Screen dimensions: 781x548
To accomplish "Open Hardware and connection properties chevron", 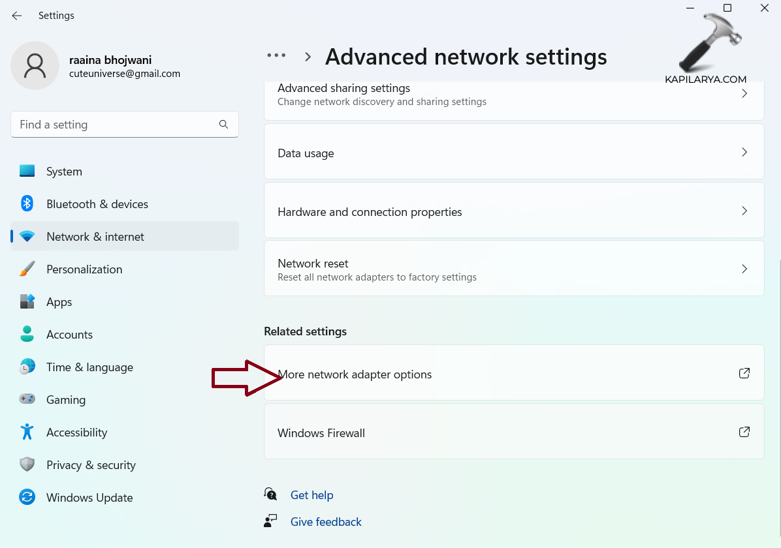I will pyautogui.click(x=744, y=211).
